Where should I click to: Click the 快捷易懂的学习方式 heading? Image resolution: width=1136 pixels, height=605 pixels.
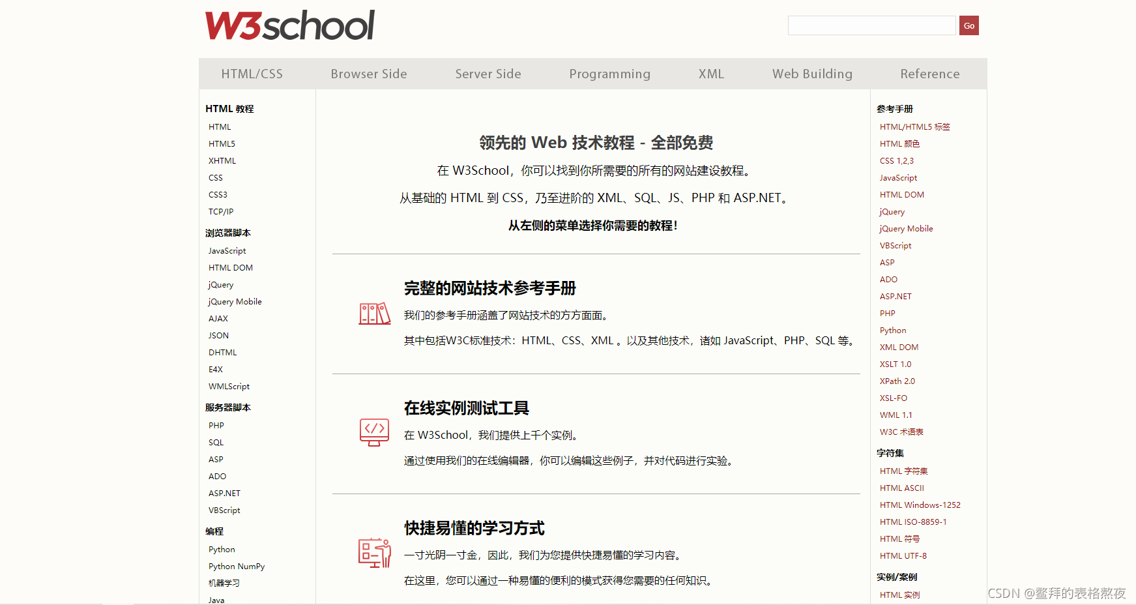pyautogui.click(x=474, y=528)
